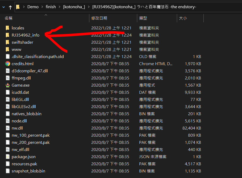Click the icudtl.dat file name

point(20,92)
